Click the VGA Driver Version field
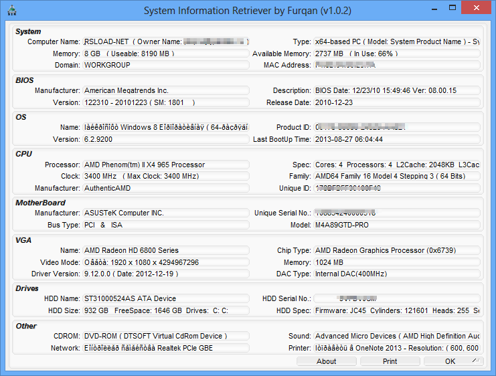The height and width of the screenshot is (376, 496). [165, 274]
